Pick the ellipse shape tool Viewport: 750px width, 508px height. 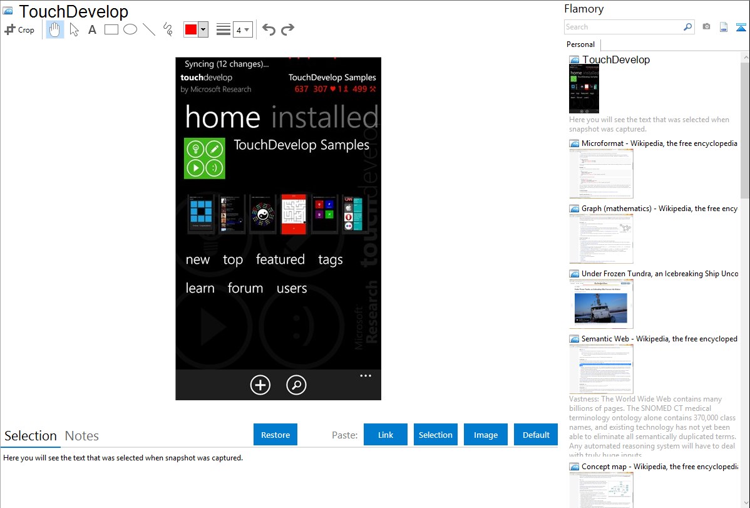click(130, 29)
